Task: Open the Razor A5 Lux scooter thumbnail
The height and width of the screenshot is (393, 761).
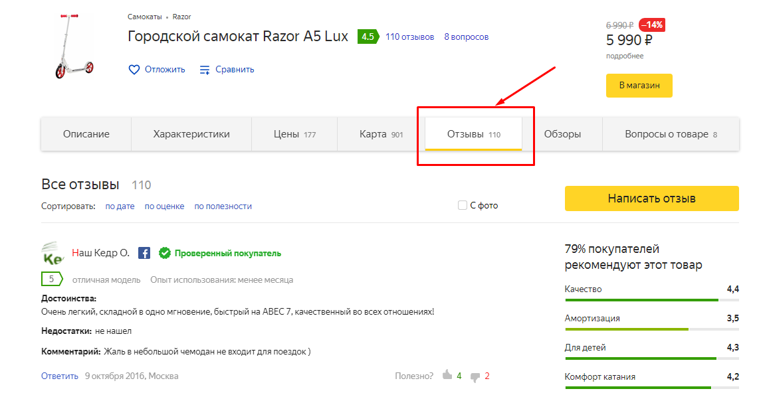Action: tap(74, 46)
